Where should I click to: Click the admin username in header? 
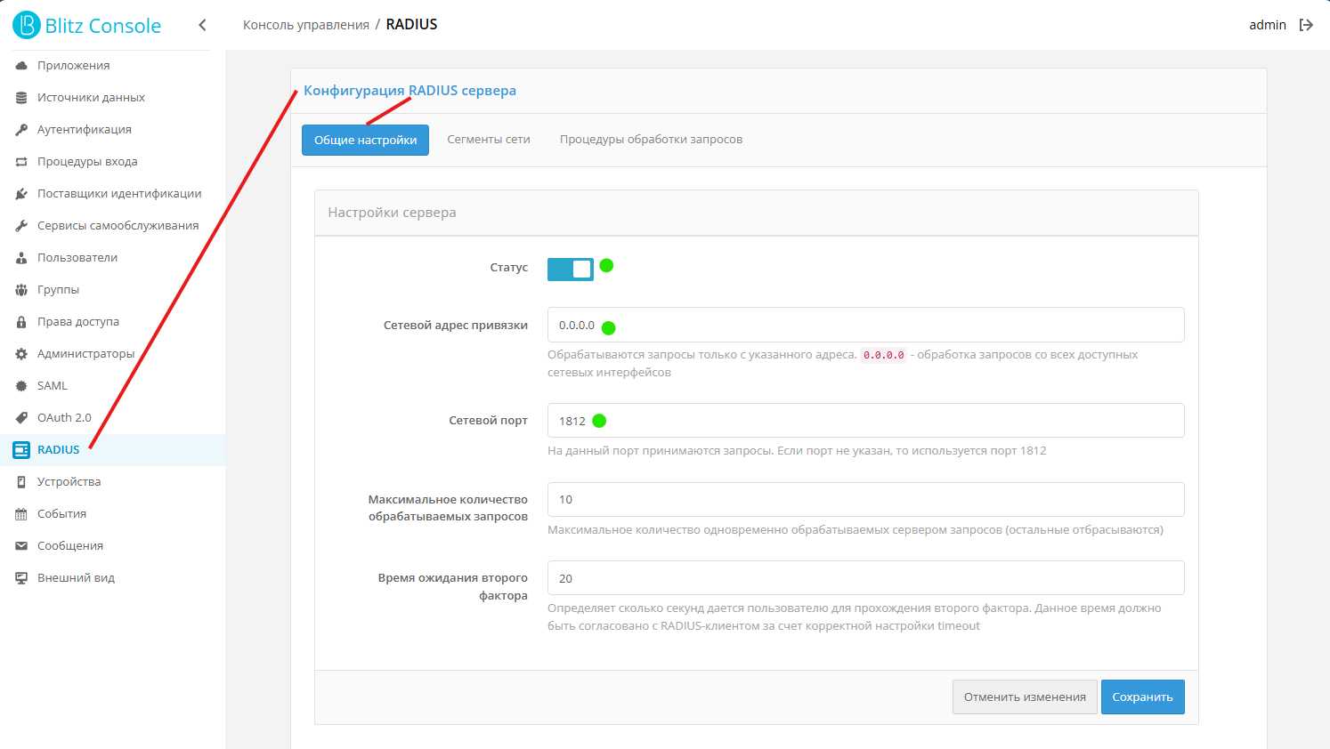[x=1268, y=25]
